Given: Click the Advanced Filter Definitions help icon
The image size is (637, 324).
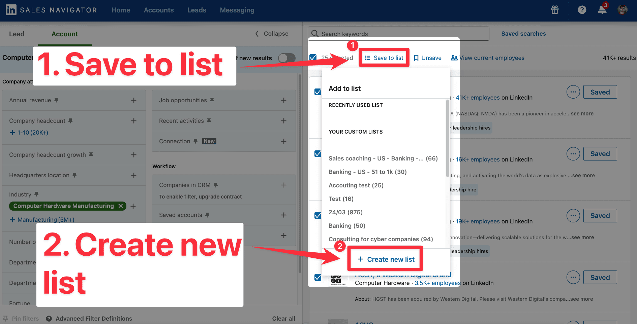Looking at the screenshot, I should pos(49,319).
